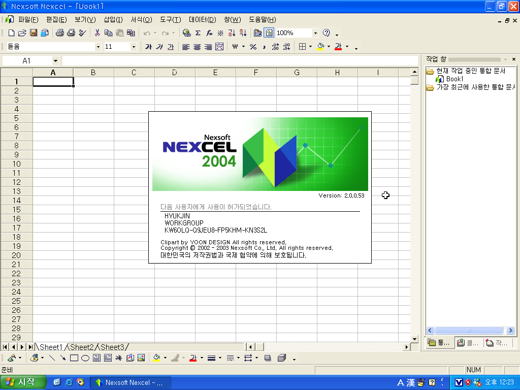
Task: Open the zoom 100% dropdown
Action: [315, 33]
